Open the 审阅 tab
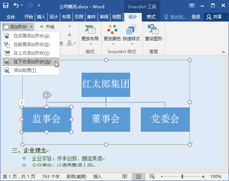229x181 pixels. 104,17
